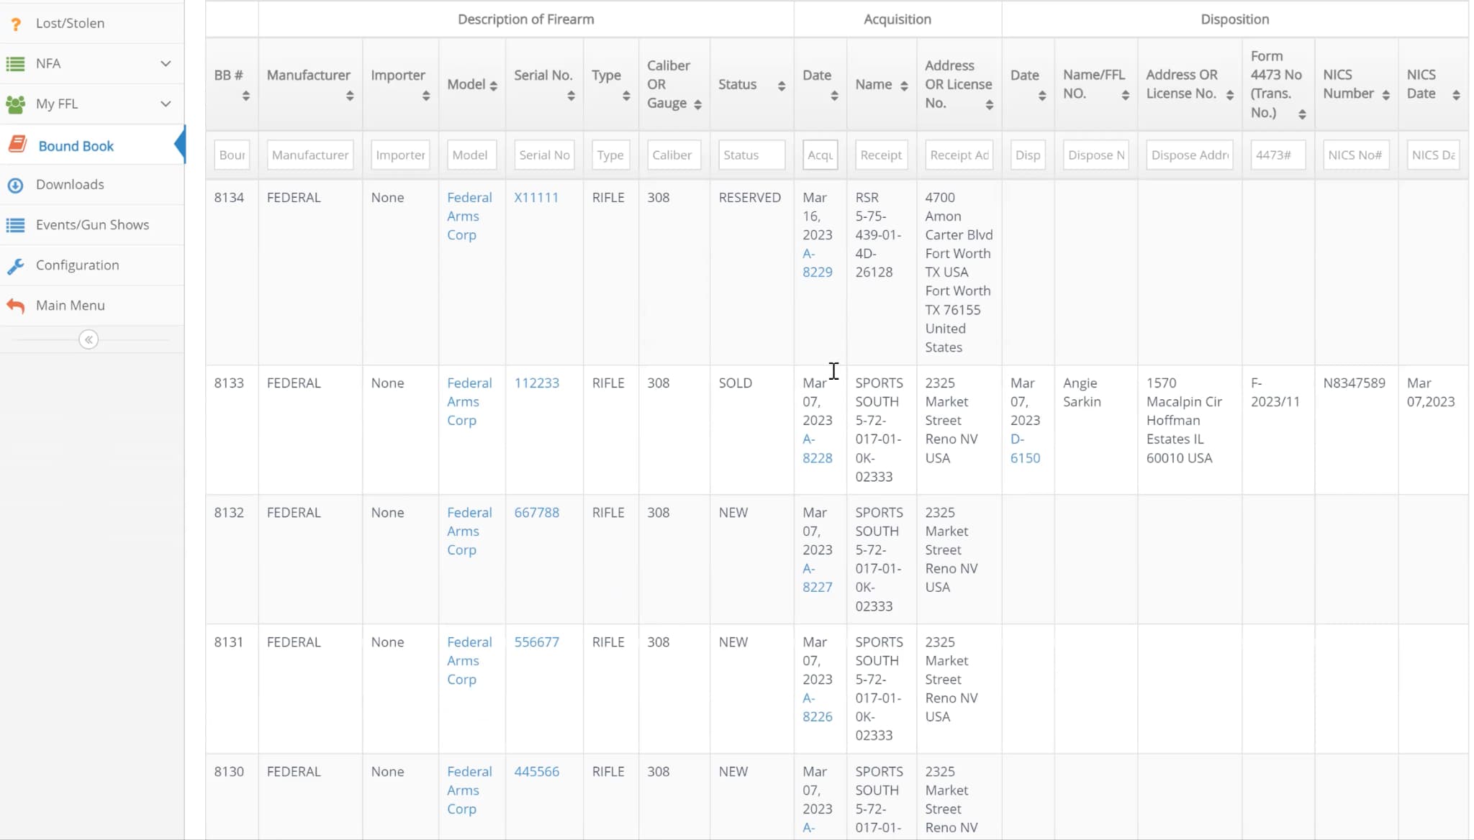Open Federal Arms Corp model for BB 8134
This screenshot has height=840, width=1474.
pos(469,216)
